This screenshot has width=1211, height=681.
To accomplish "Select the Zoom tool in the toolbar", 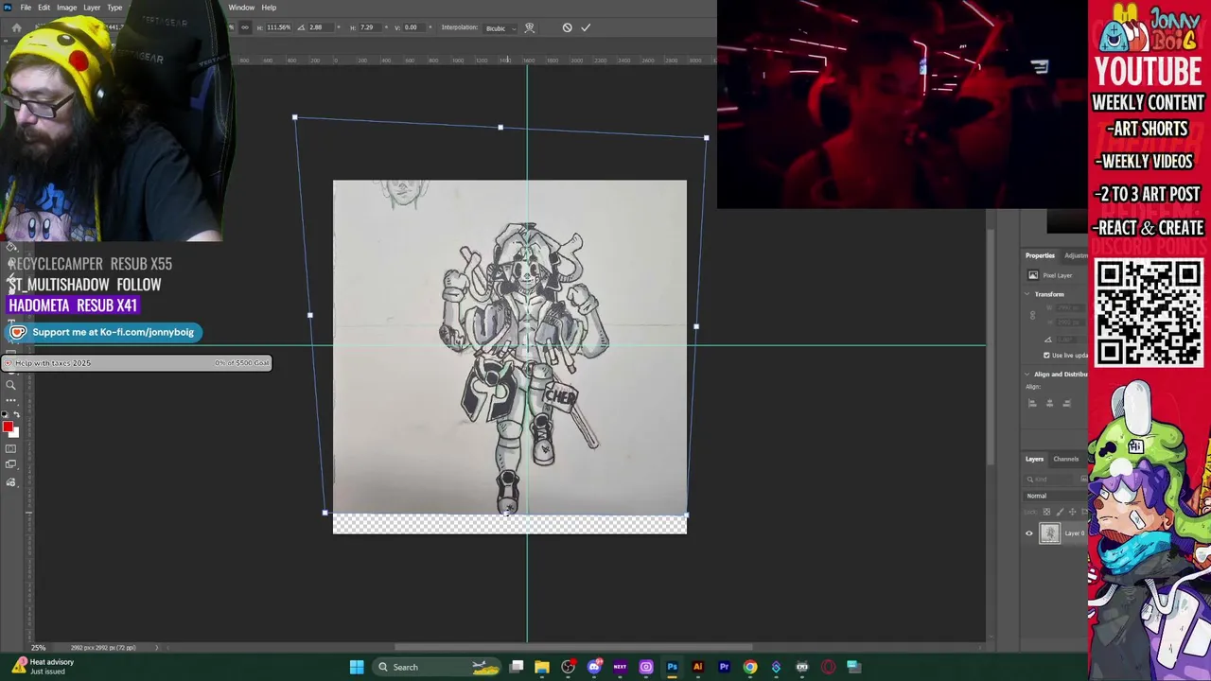I will click(x=10, y=385).
